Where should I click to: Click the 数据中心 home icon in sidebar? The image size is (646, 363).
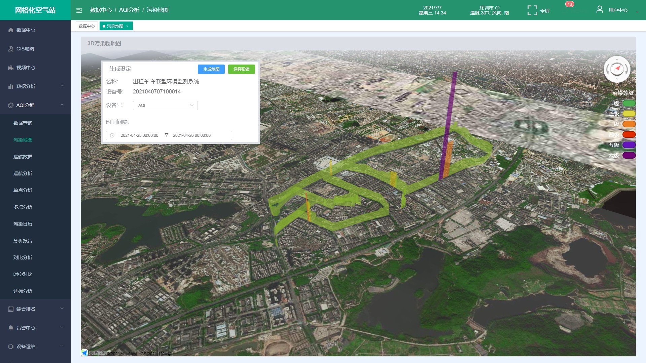pos(11,30)
